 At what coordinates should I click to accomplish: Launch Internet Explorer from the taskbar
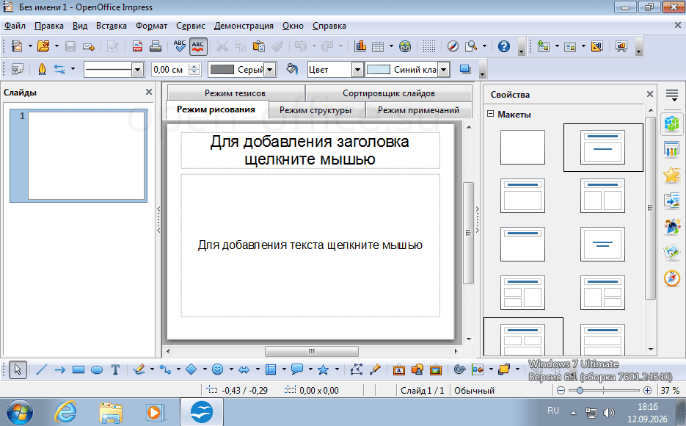pyautogui.click(x=65, y=413)
